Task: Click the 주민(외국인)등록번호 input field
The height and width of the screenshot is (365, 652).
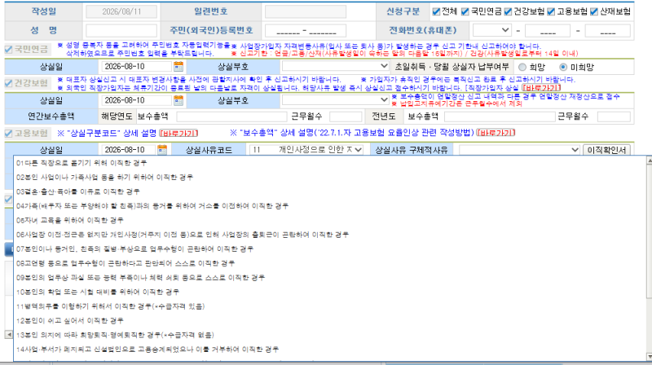Action: pyautogui.click(x=305, y=30)
